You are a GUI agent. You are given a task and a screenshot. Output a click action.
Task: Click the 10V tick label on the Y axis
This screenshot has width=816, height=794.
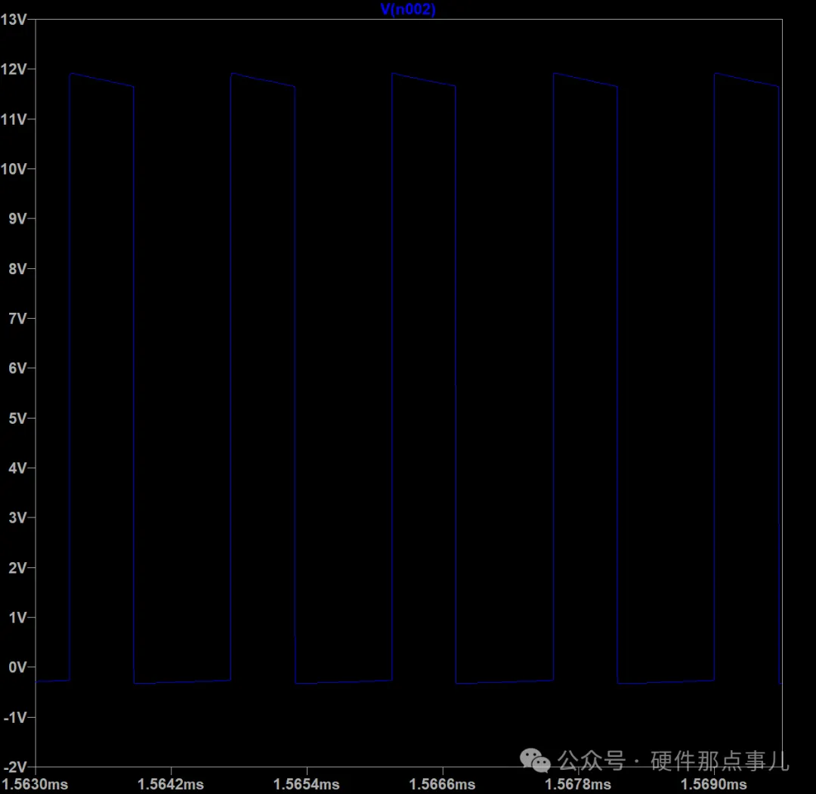(14, 169)
